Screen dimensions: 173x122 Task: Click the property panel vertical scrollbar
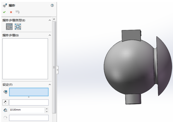click(54, 67)
